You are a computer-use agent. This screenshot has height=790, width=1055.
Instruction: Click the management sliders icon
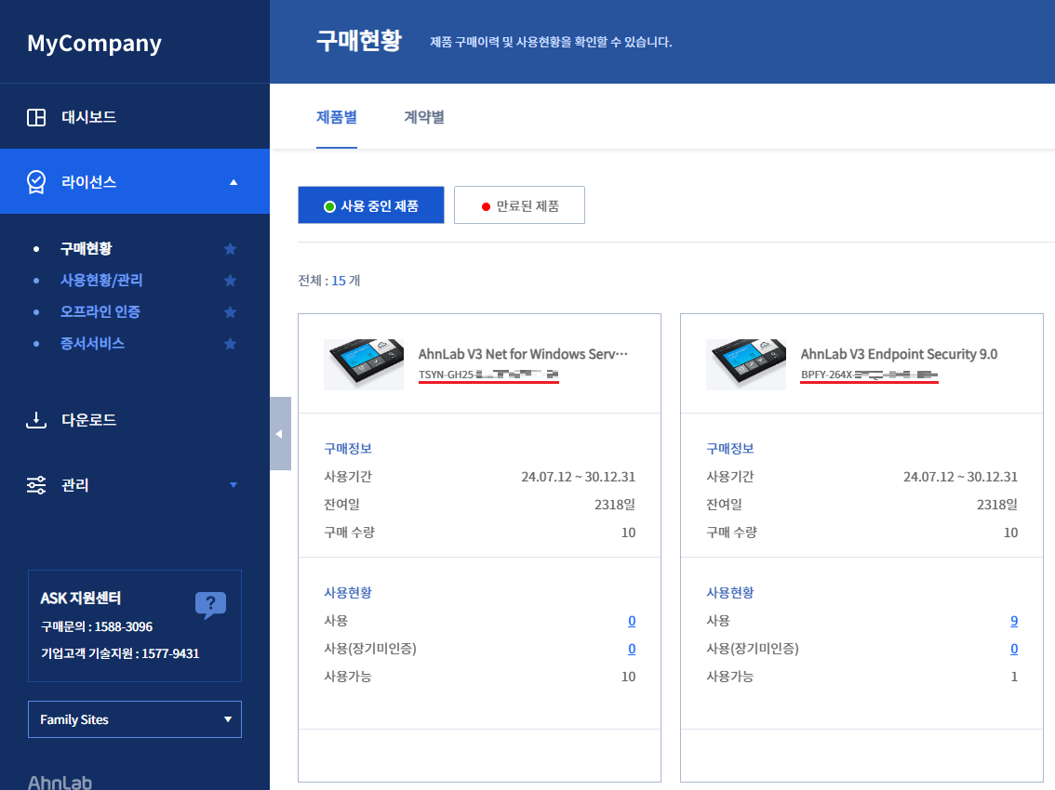(35, 485)
